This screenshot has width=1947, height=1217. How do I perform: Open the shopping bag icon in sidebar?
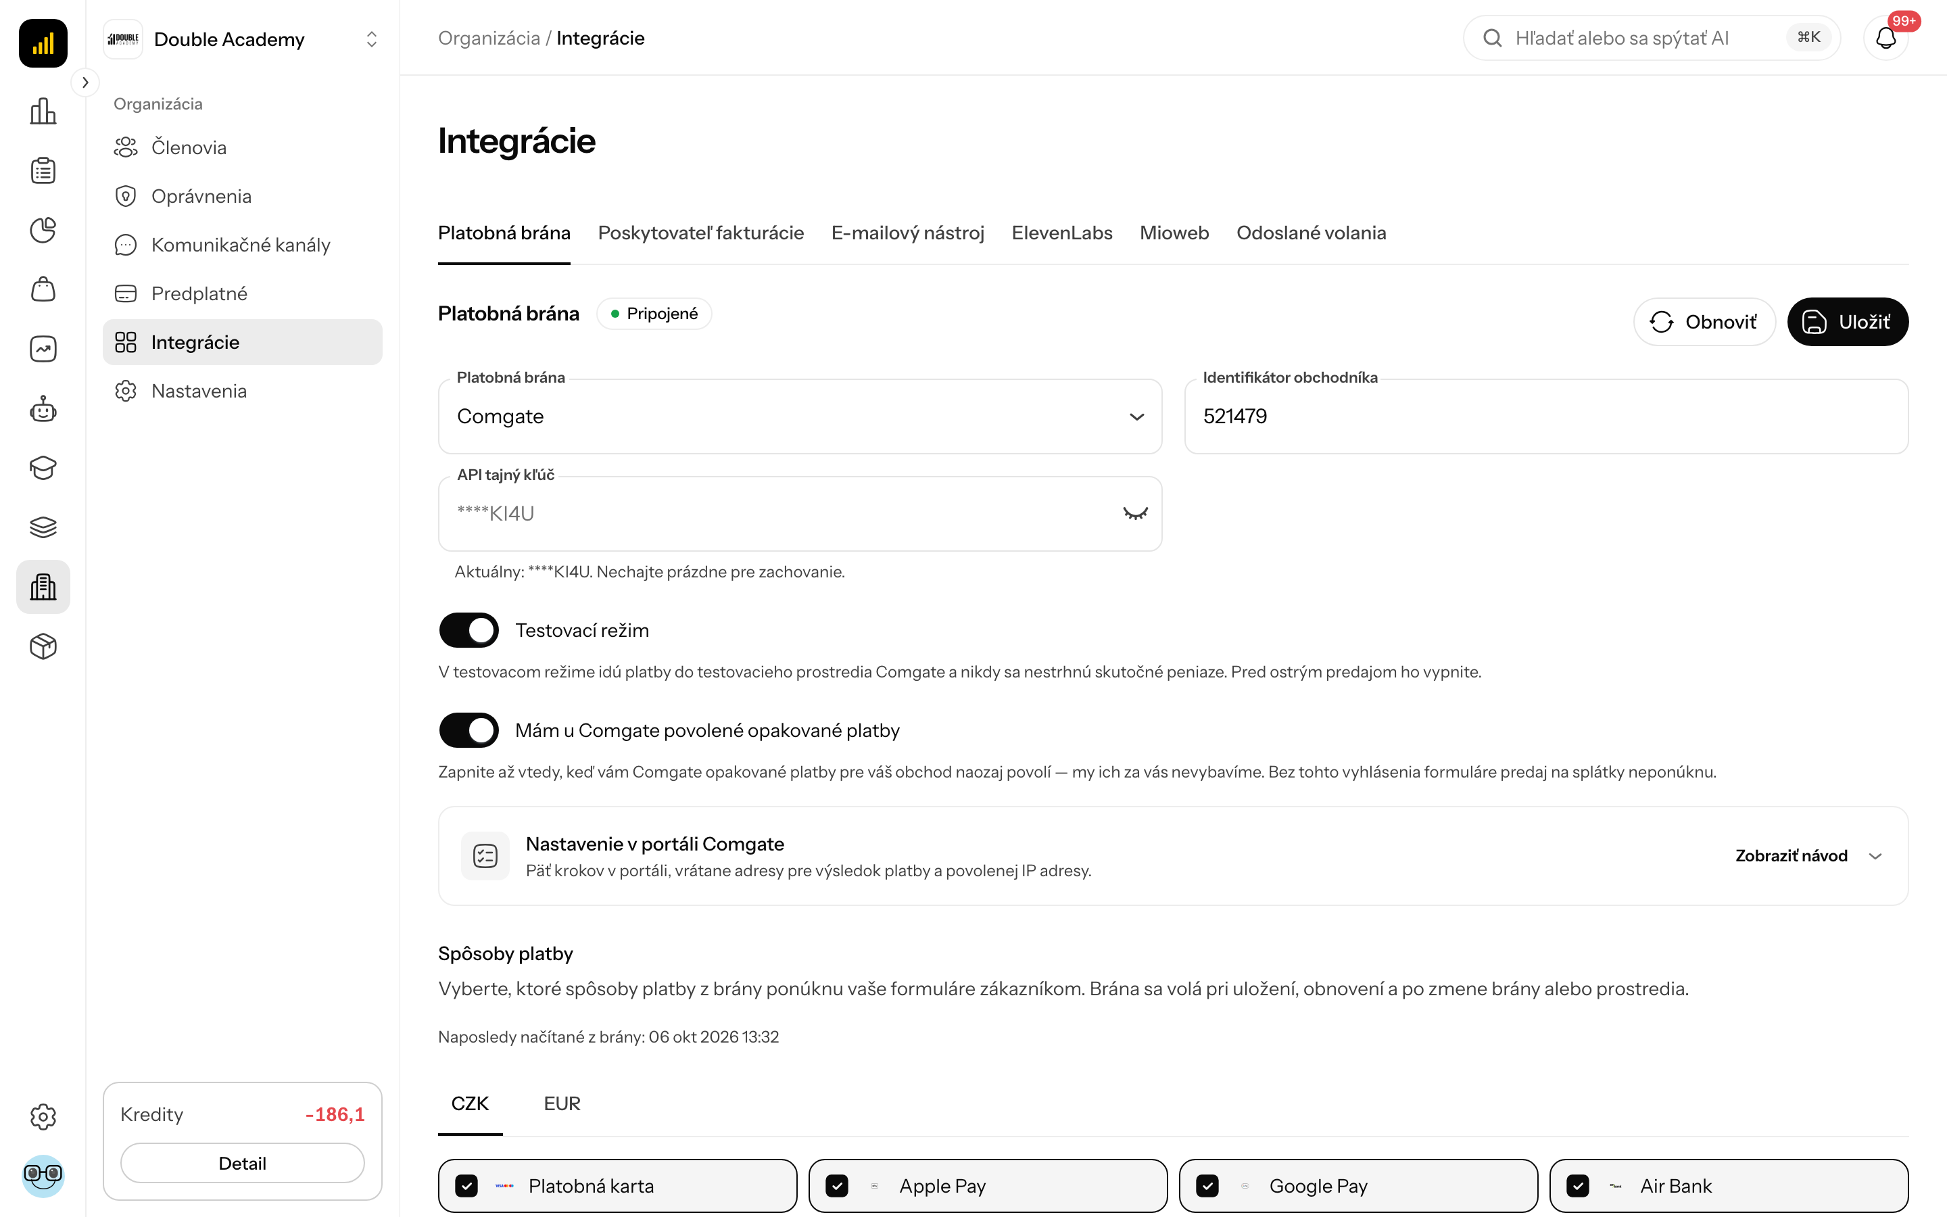pyautogui.click(x=43, y=290)
